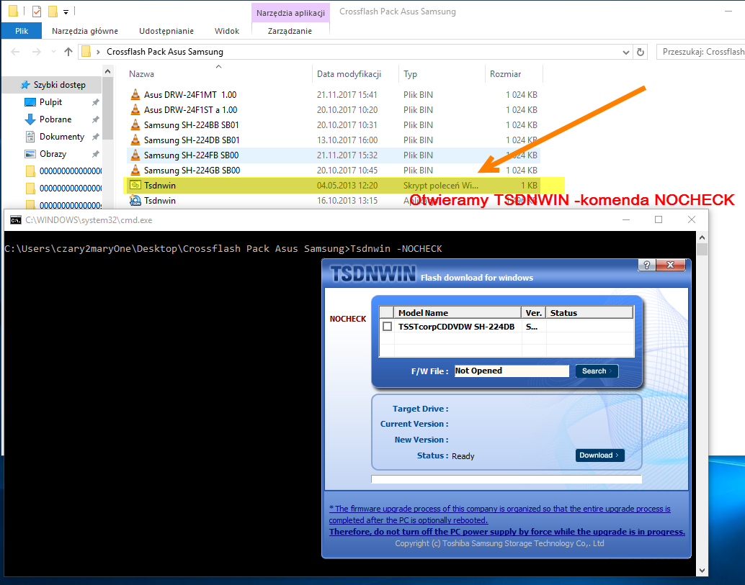The image size is (745, 585).
Task: Click cmd window scrollbar down arrow
Action: pos(702,571)
